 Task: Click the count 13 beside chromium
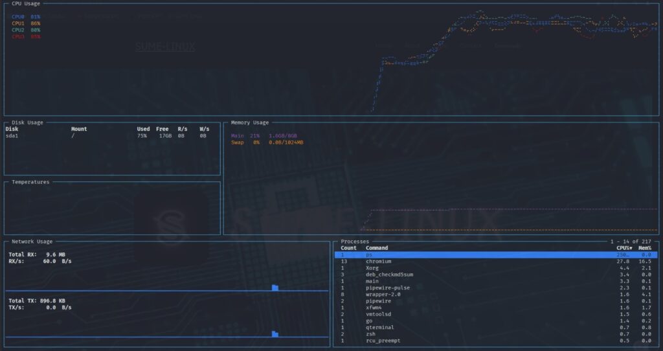(344, 262)
